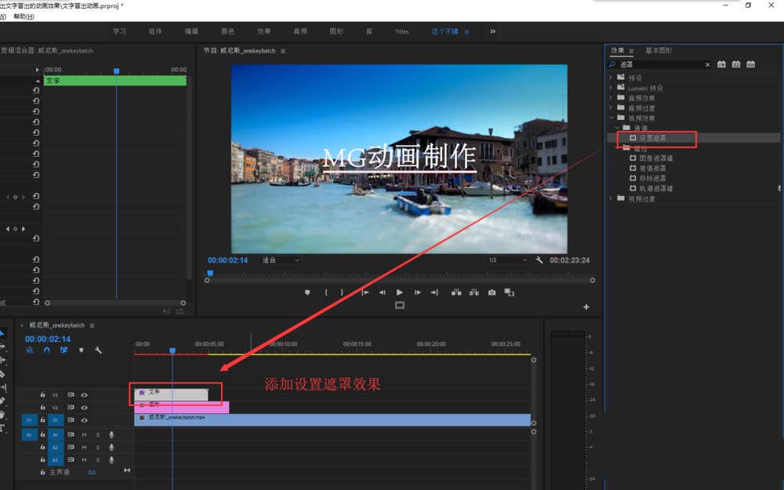Mute the A1 audio track
The width and height of the screenshot is (784, 490).
point(84,434)
